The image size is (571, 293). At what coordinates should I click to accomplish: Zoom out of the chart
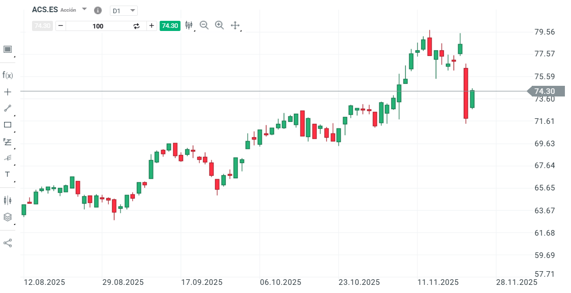point(204,25)
